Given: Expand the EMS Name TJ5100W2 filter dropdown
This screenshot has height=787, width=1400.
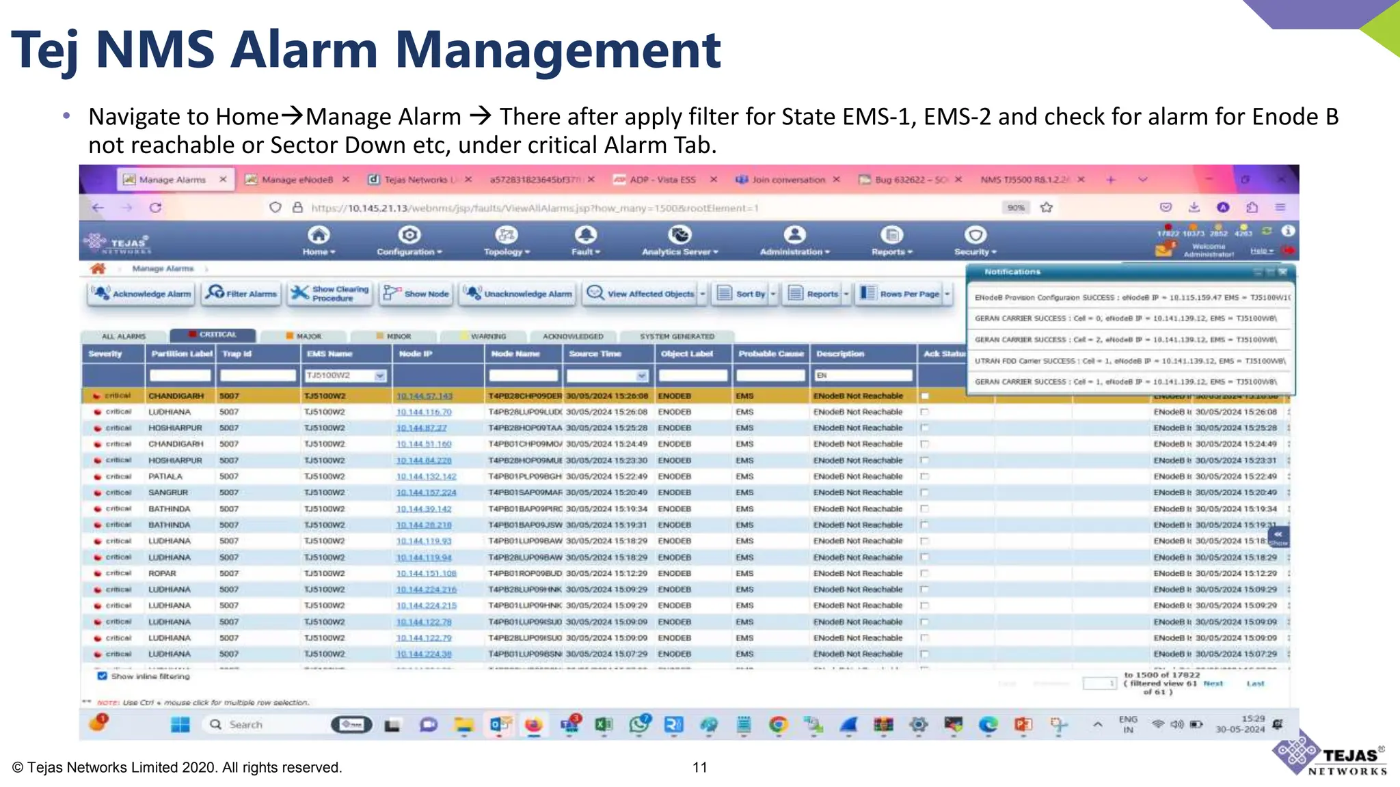Looking at the screenshot, I should [380, 376].
